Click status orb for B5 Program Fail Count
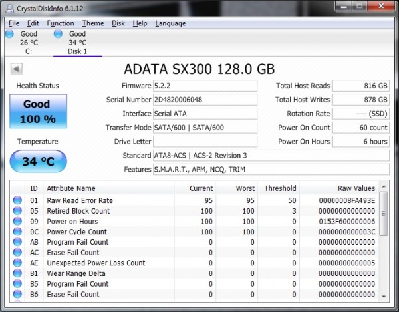 click(17, 284)
